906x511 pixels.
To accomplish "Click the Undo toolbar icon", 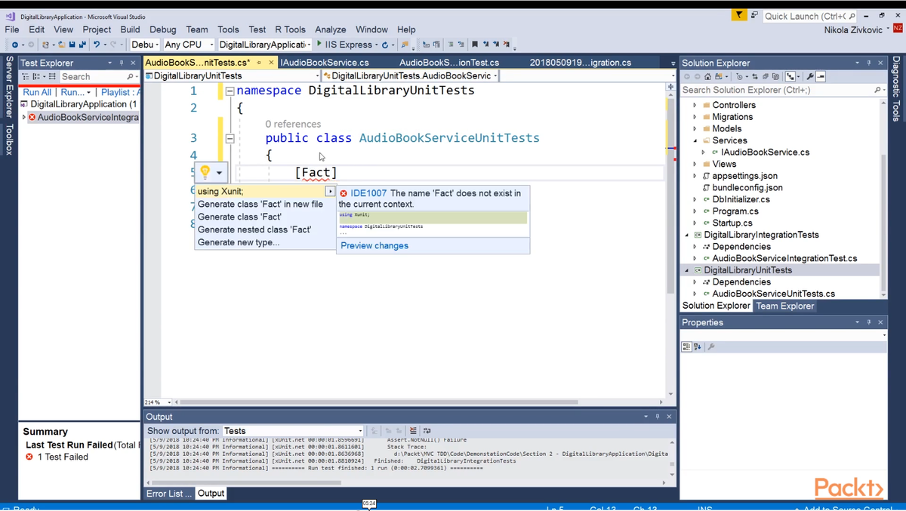I will pyautogui.click(x=97, y=45).
